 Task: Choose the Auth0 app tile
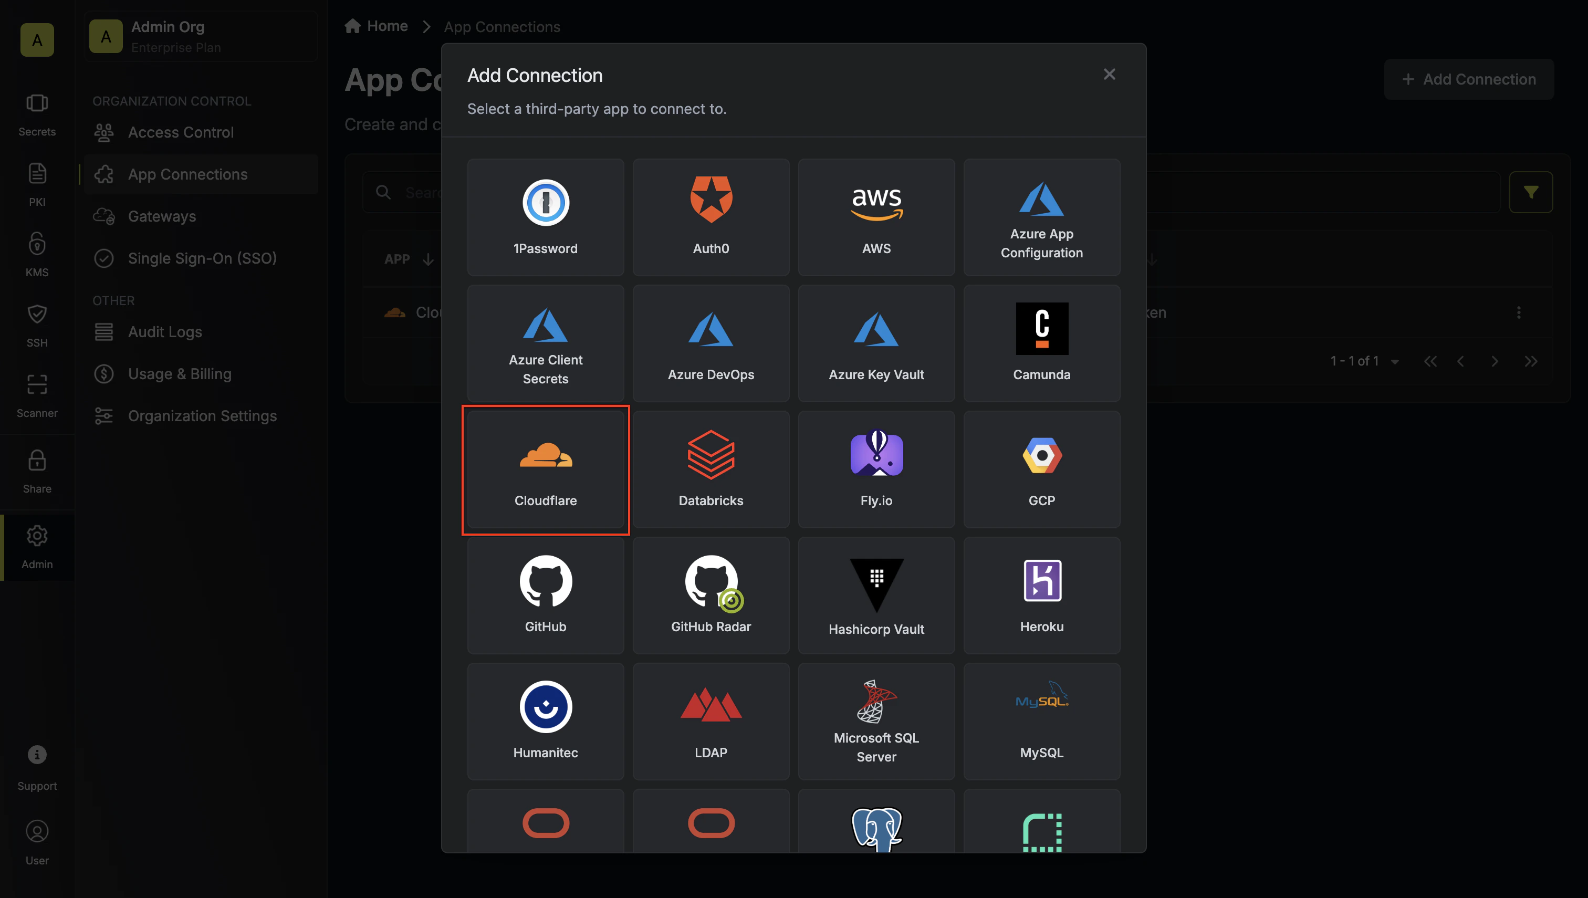[711, 217]
